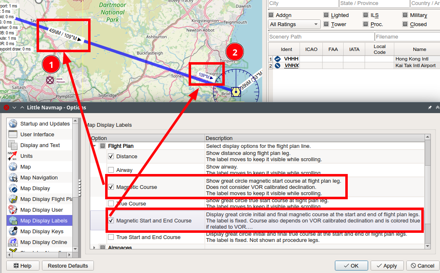This screenshot has width=440, height=273.
Task: Toggle the Distance label checkbox
Action: point(111,156)
